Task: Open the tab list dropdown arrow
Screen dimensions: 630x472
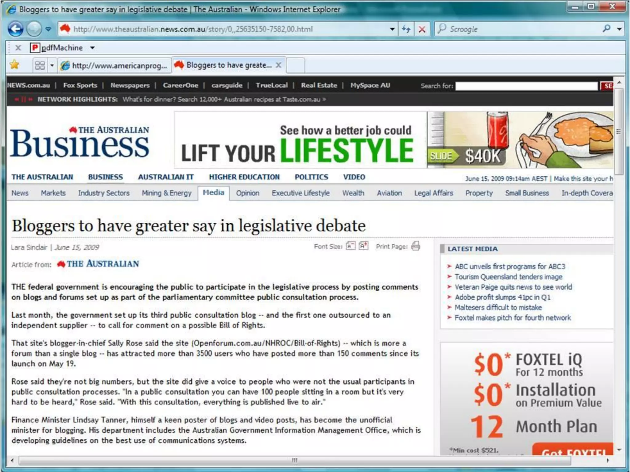Action: (52, 65)
